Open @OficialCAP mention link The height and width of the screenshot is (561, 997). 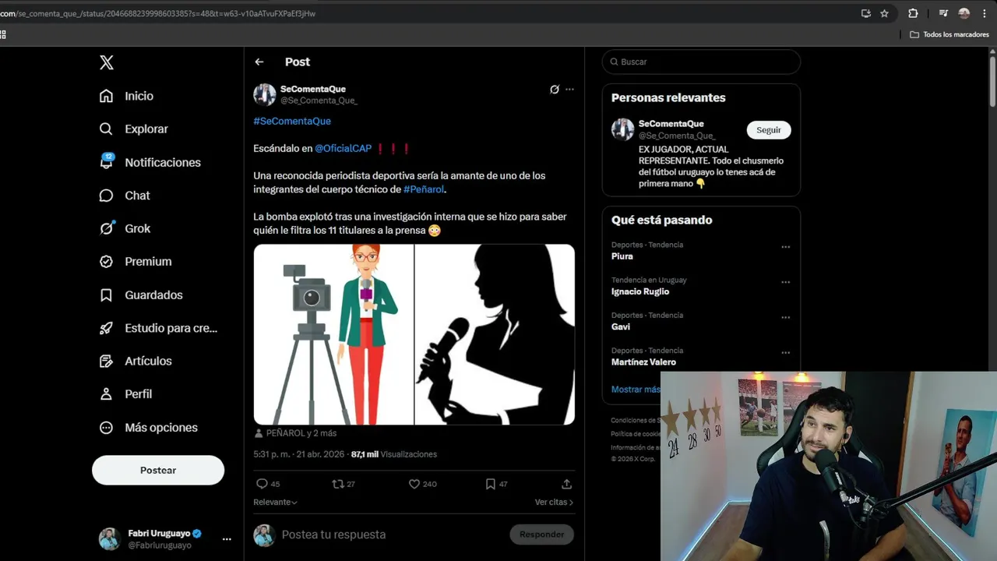click(343, 148)
